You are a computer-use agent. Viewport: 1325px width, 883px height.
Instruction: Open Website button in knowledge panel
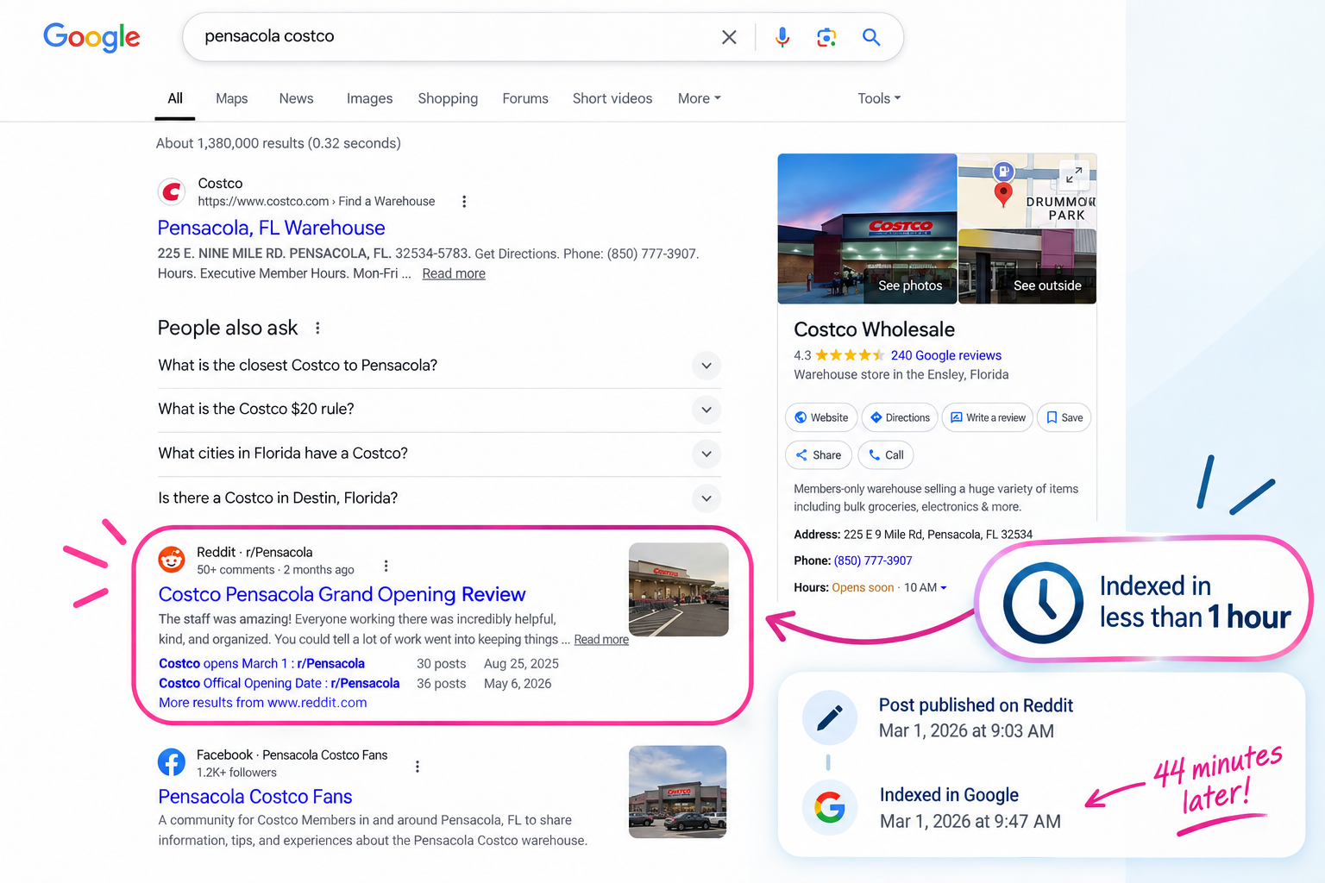[821, 417]
